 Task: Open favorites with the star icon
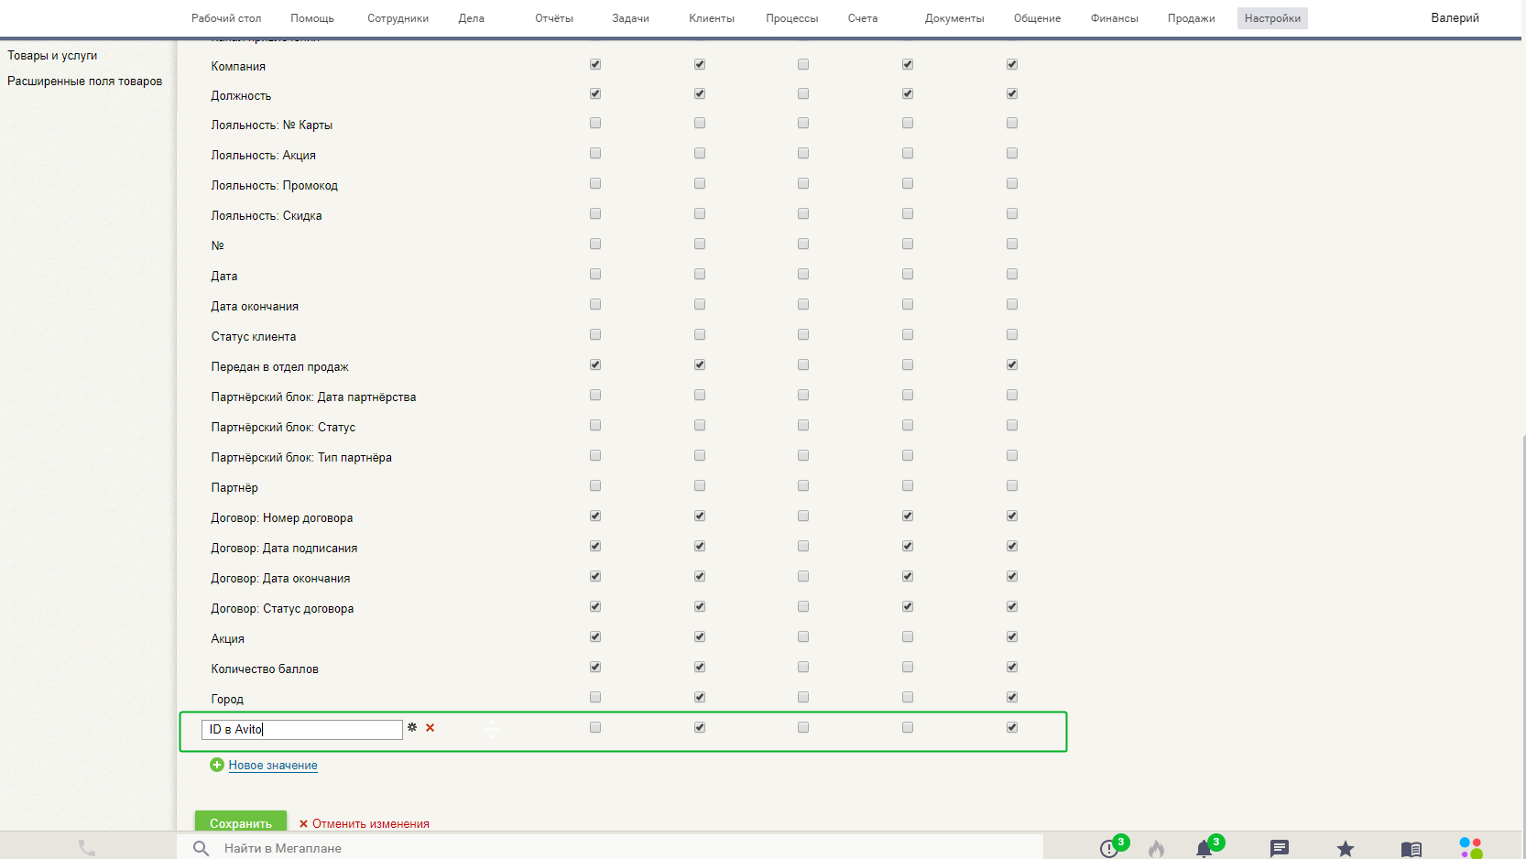1345,849
